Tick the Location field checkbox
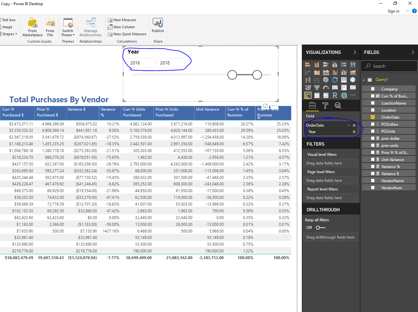418x312 pixels. tap(373, 110)
